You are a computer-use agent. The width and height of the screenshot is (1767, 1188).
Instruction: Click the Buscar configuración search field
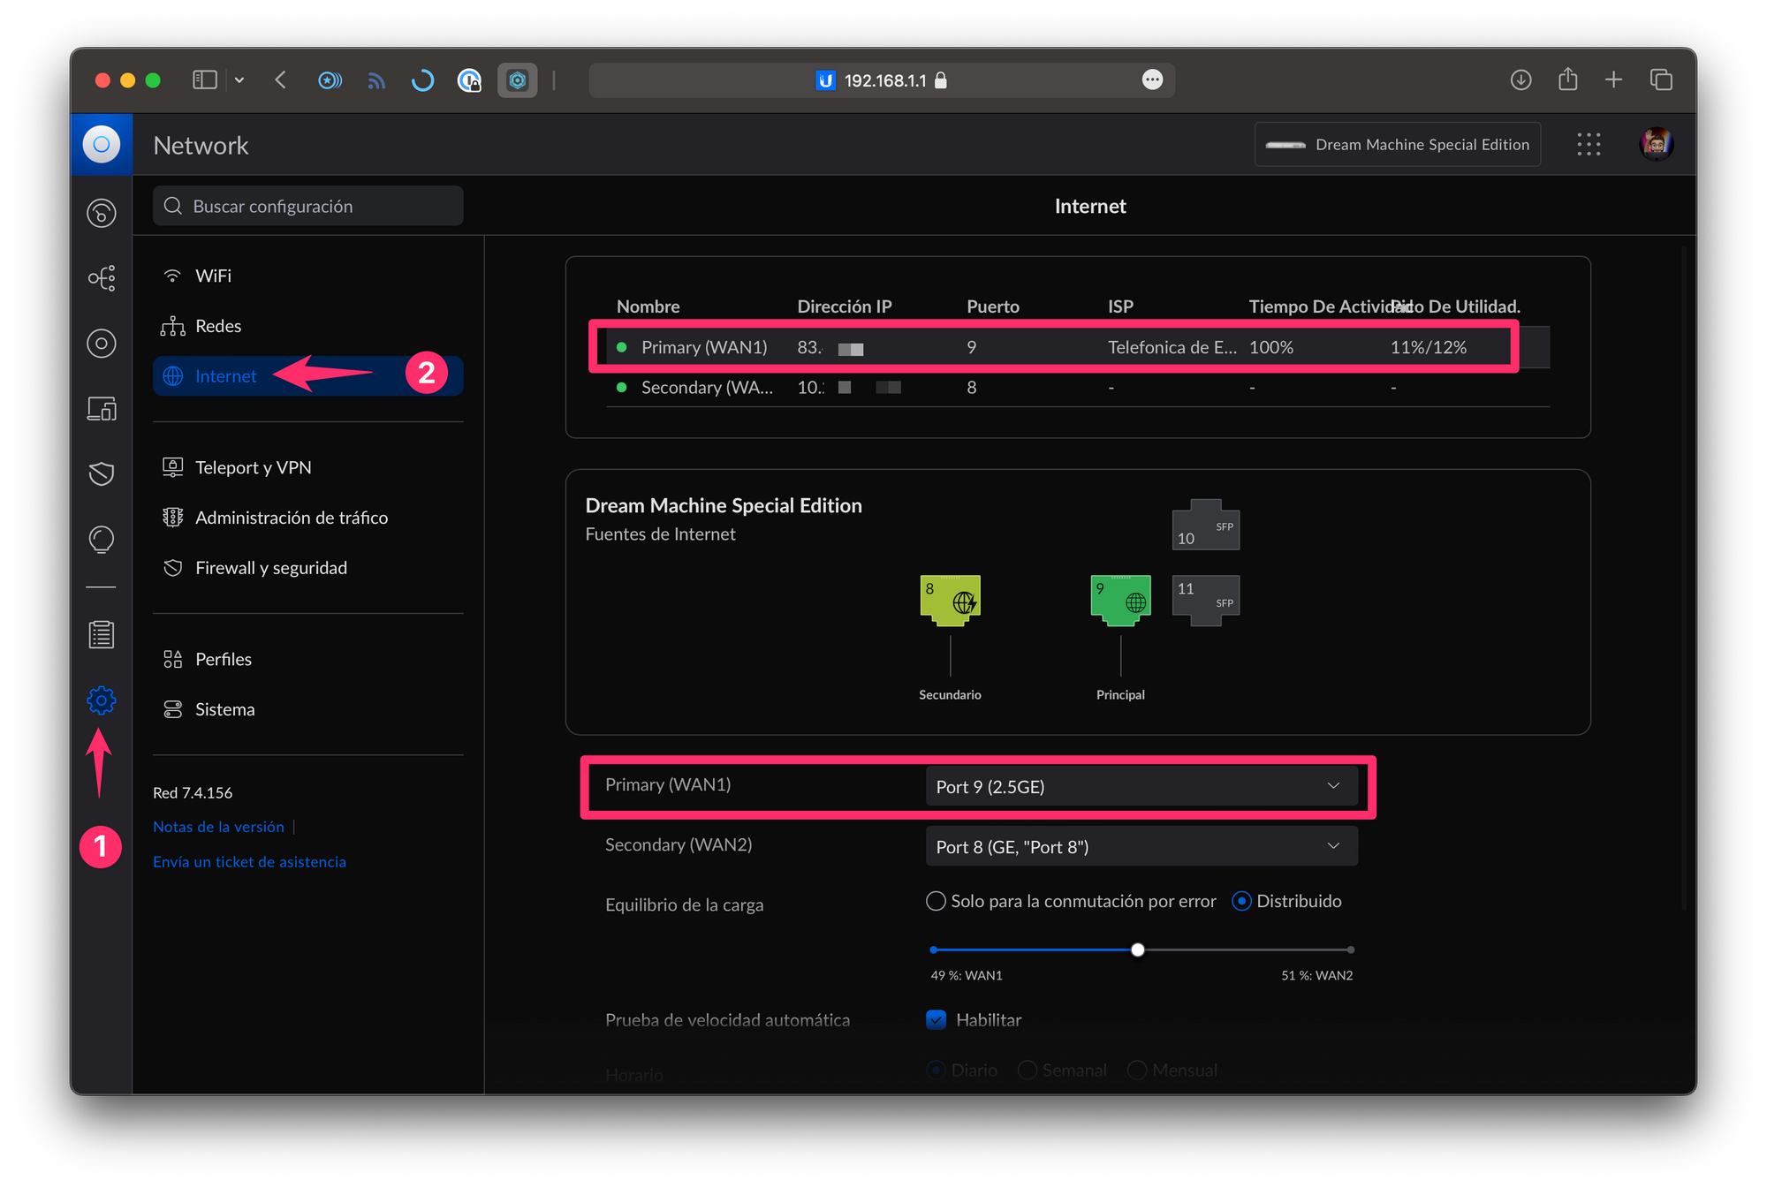[307, 206]
